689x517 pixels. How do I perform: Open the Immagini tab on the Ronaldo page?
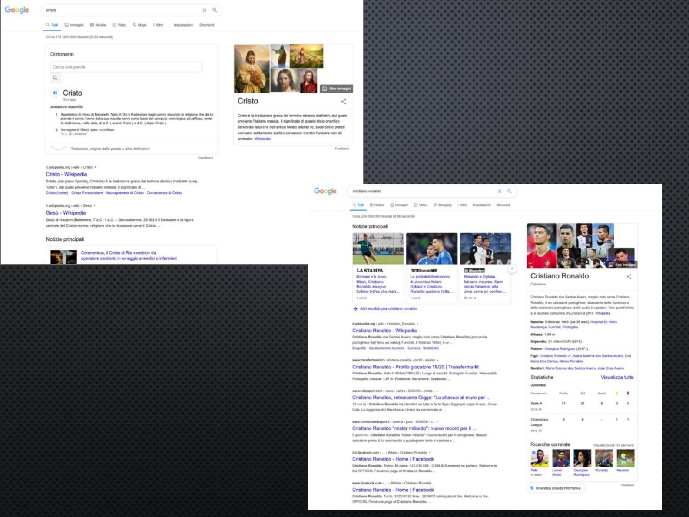pyautogui.click(x=399, y=205)
